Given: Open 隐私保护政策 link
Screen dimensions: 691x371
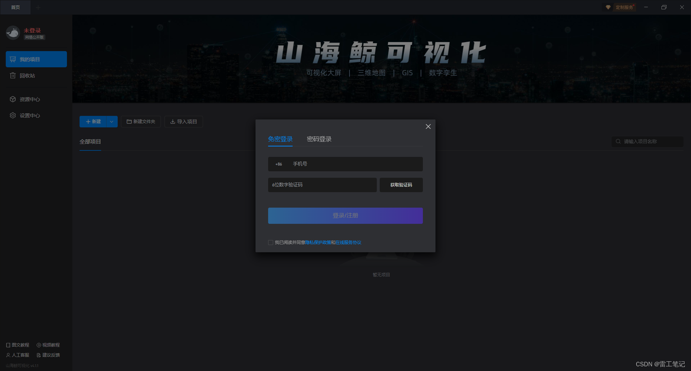Looking at the screenshot, I should point(318,243).
